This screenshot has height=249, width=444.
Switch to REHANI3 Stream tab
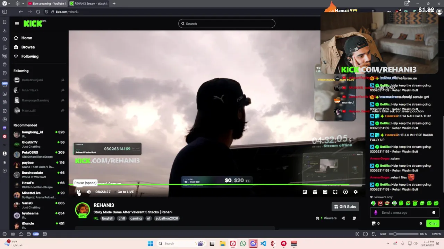coord(88,3)
